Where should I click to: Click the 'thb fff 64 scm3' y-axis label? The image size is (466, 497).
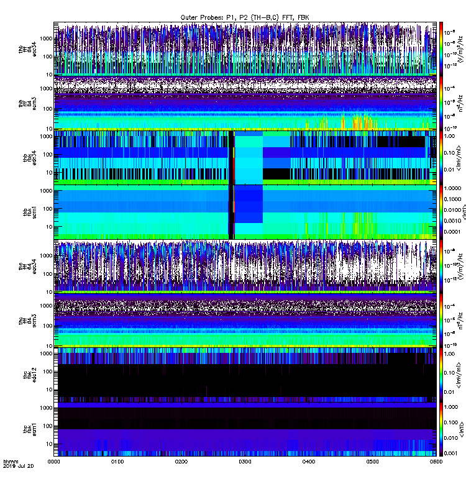coord(27,104)
